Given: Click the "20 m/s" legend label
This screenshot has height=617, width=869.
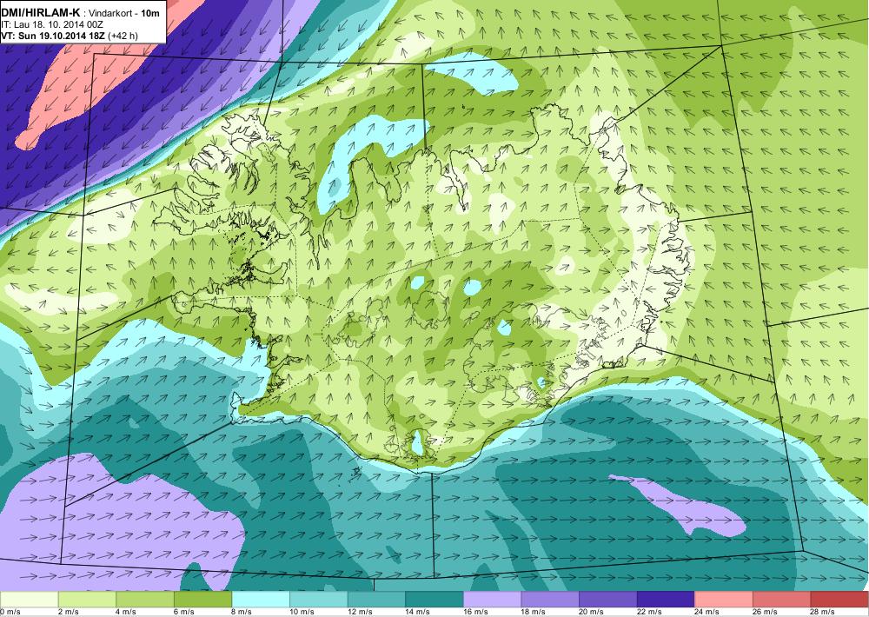Looking at the screenshot, I should pos(591,612).
